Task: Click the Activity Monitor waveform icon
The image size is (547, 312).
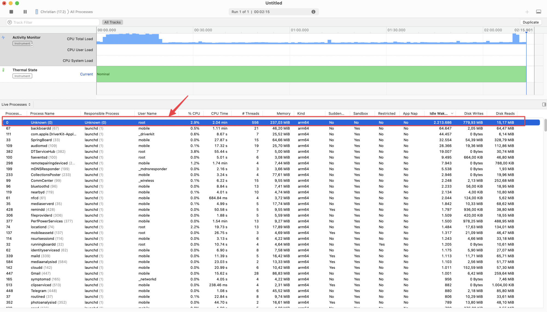Action: click(x=3, y=37)
